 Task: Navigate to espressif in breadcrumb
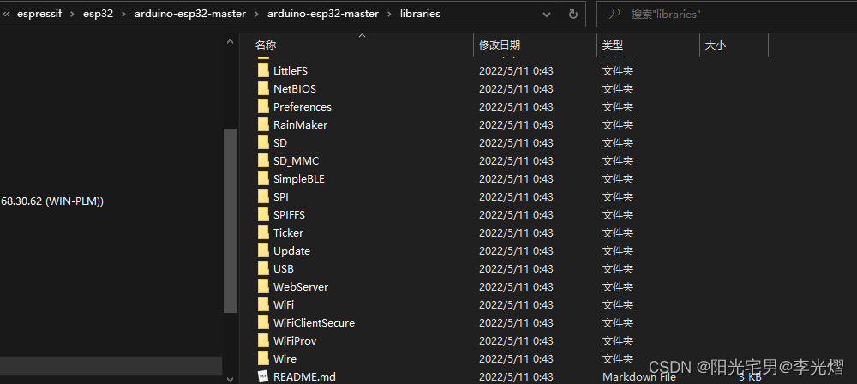coord(39,15)
